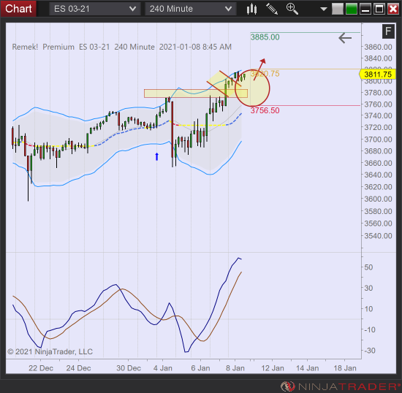Minimize the chart window
Image resolution: width=402 pixels, height=393 pixels.
pos(365,9)
